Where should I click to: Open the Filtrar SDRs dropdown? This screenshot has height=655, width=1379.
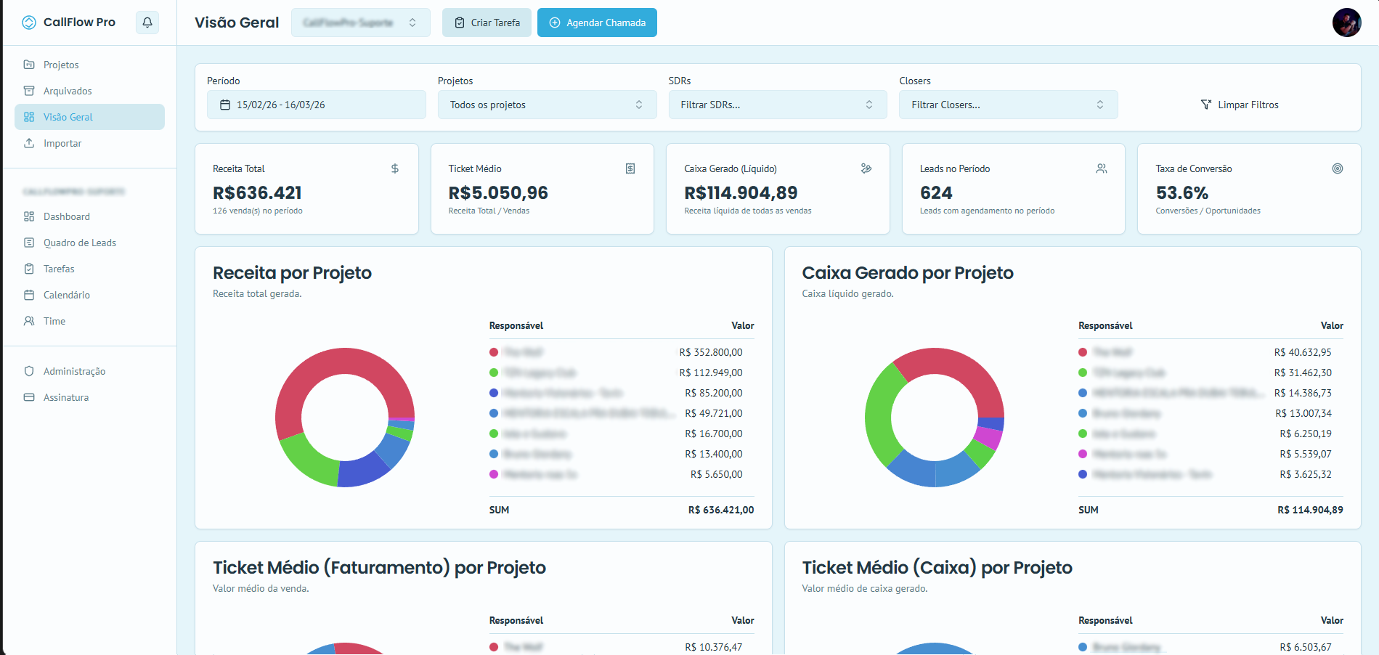[x=778, y=105]
